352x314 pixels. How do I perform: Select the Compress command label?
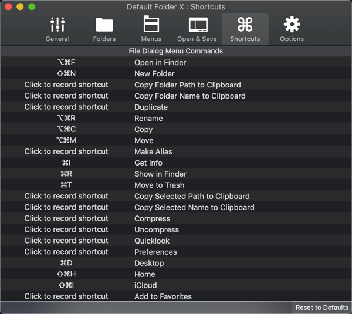coord(152,219)
